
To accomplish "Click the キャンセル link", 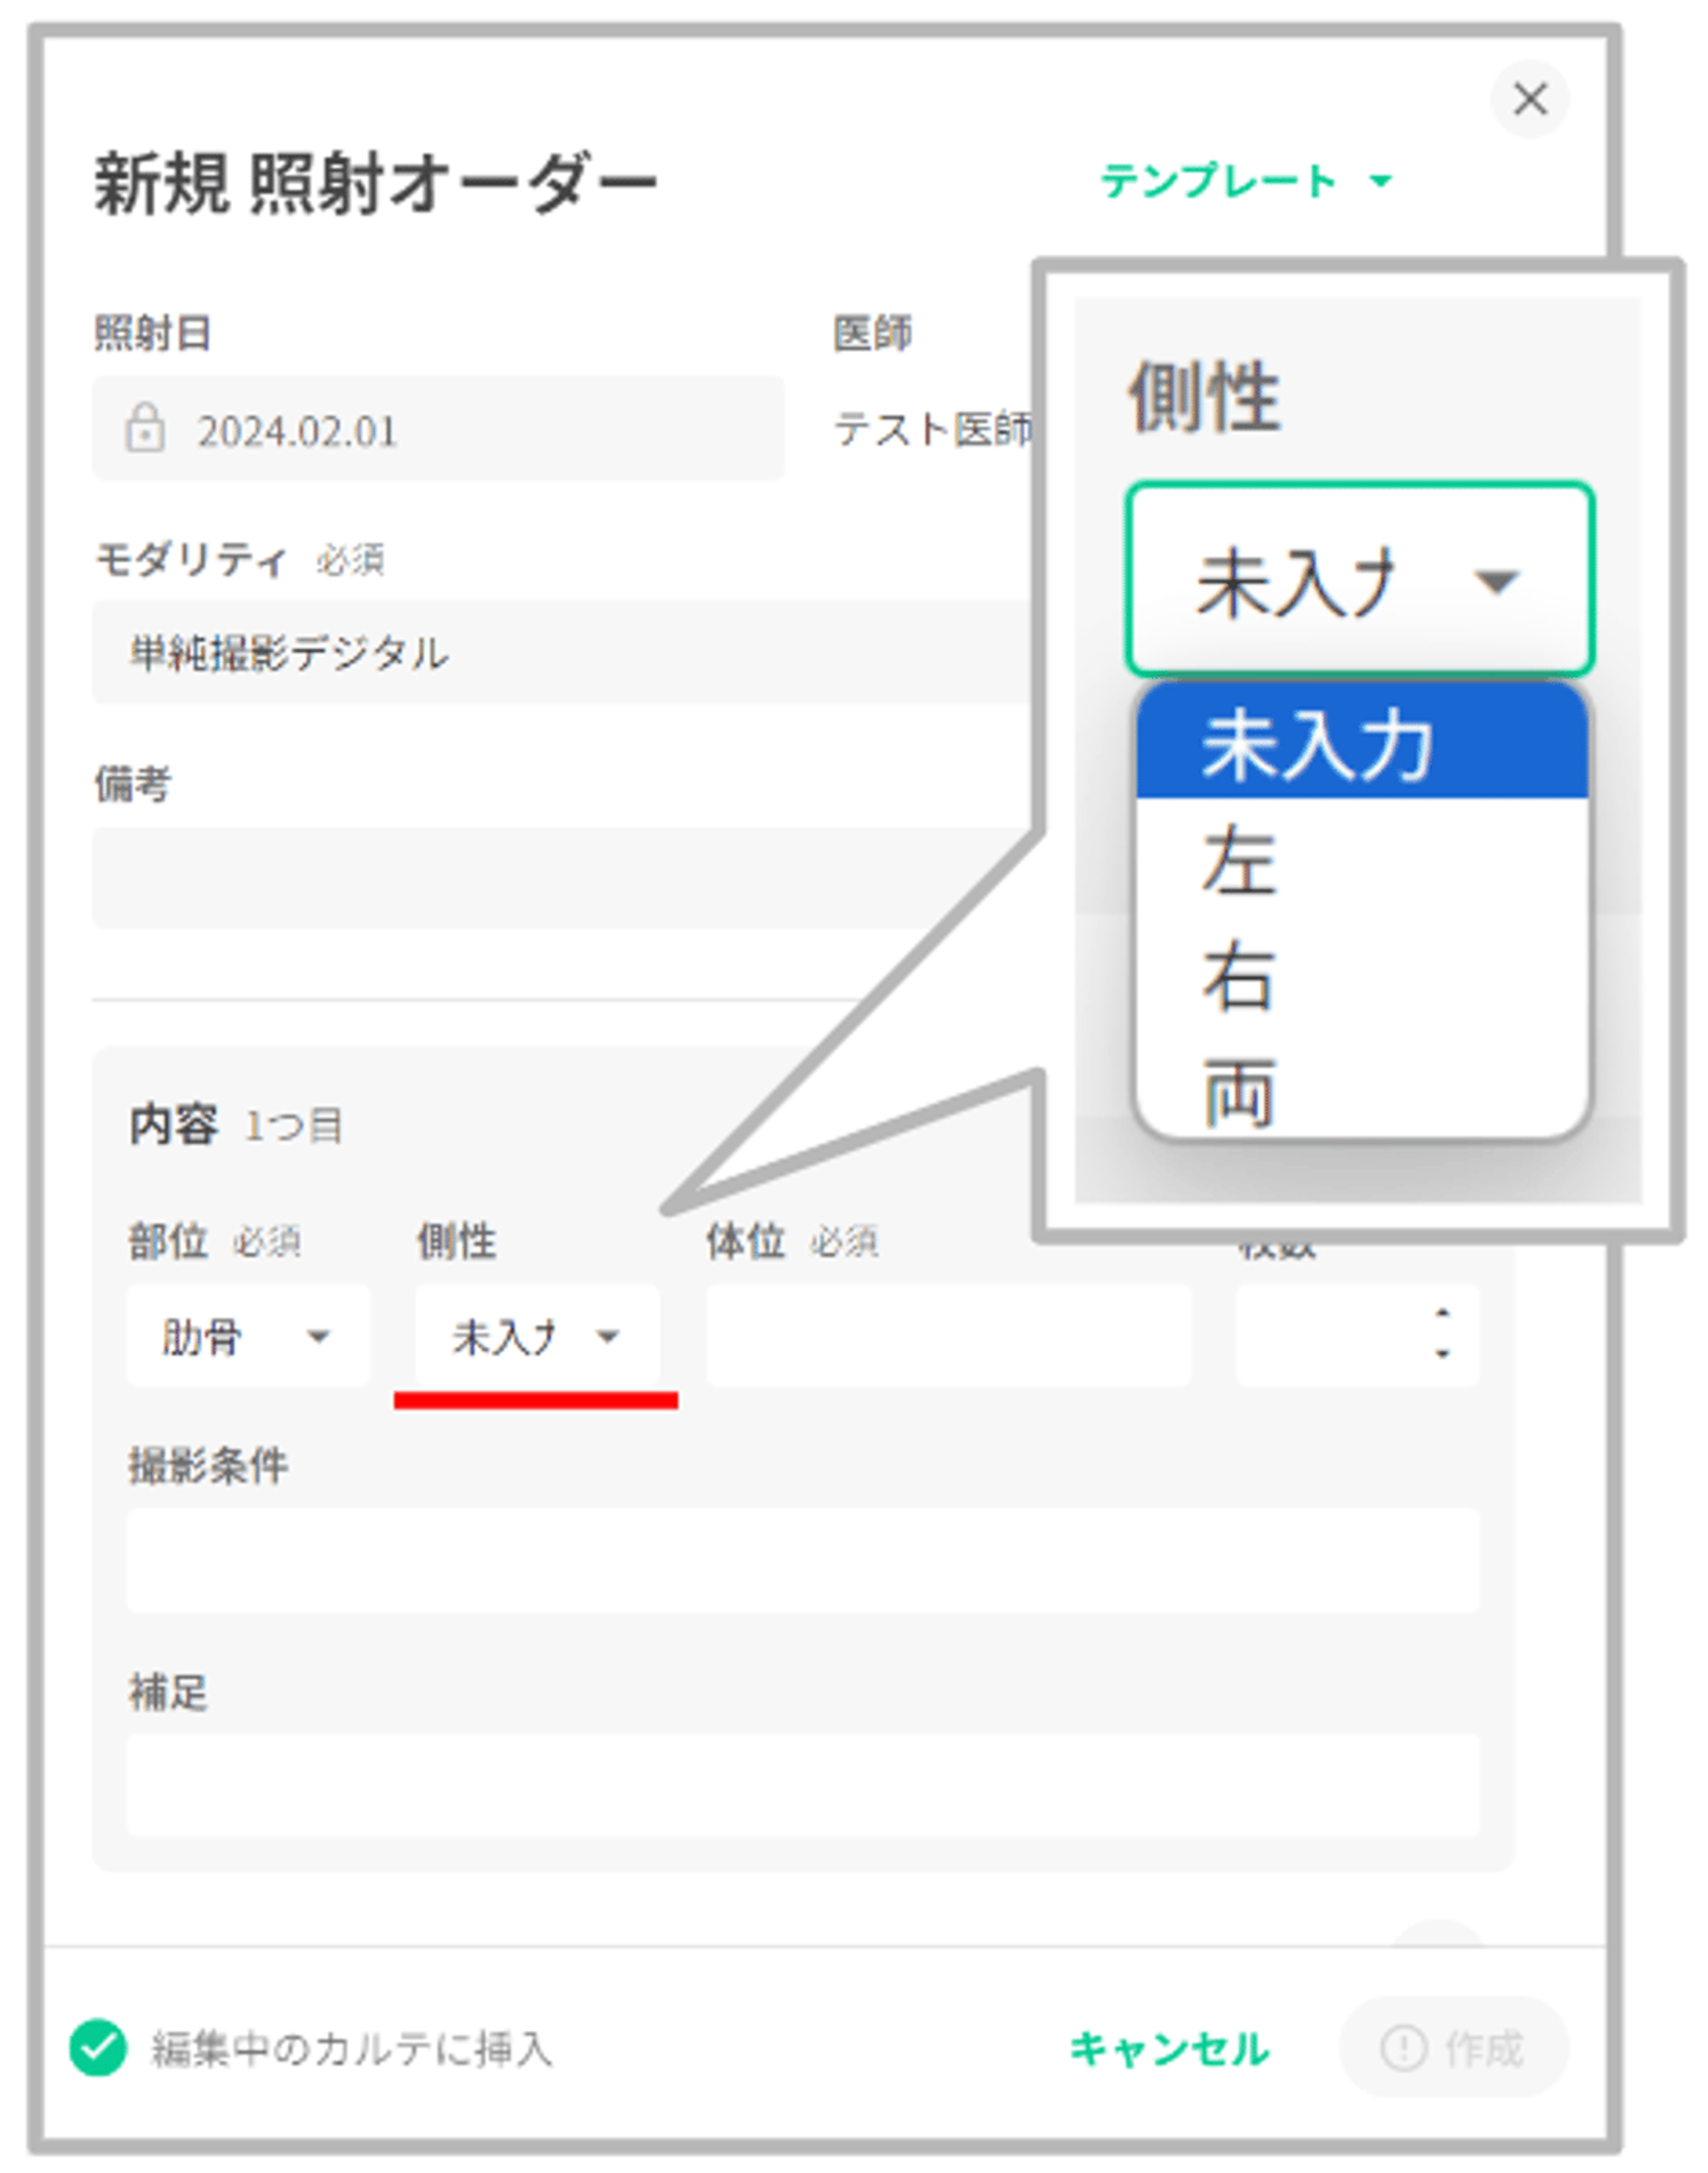I will (1169, 2048).
